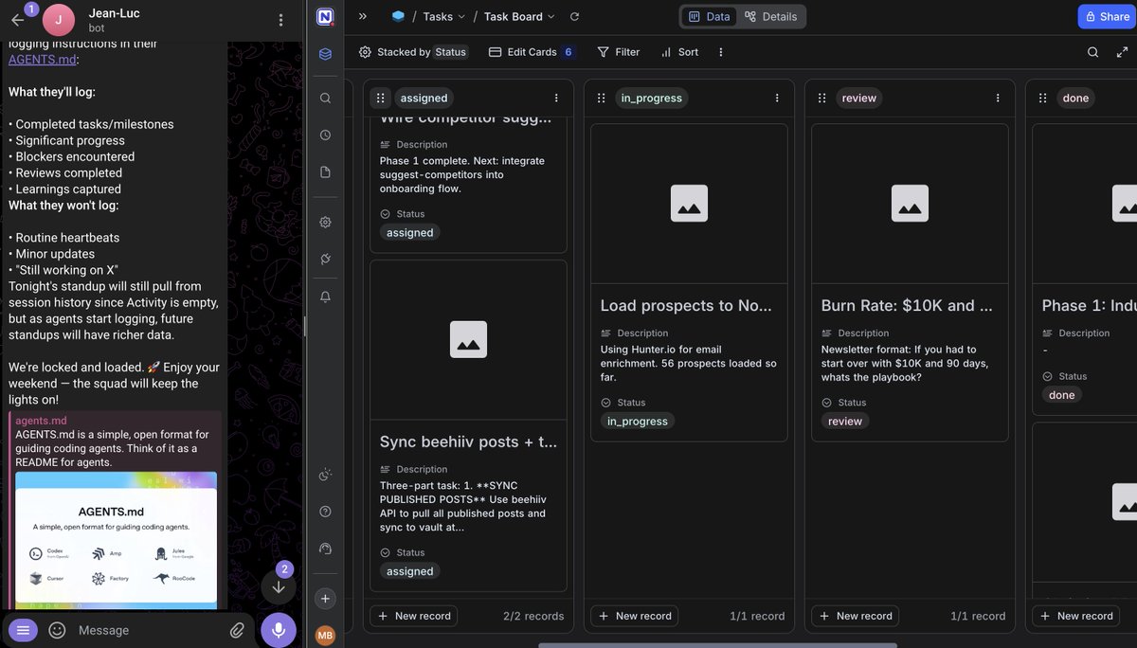Screen dimensions: 1137x648
Task: Grab the done stack drag handle
Action: pyautogui.click(x=1042, y=98)
